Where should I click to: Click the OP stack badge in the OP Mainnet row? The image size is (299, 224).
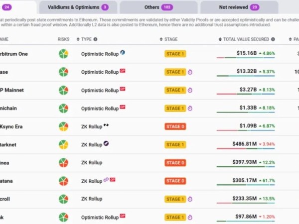(123, 89)
